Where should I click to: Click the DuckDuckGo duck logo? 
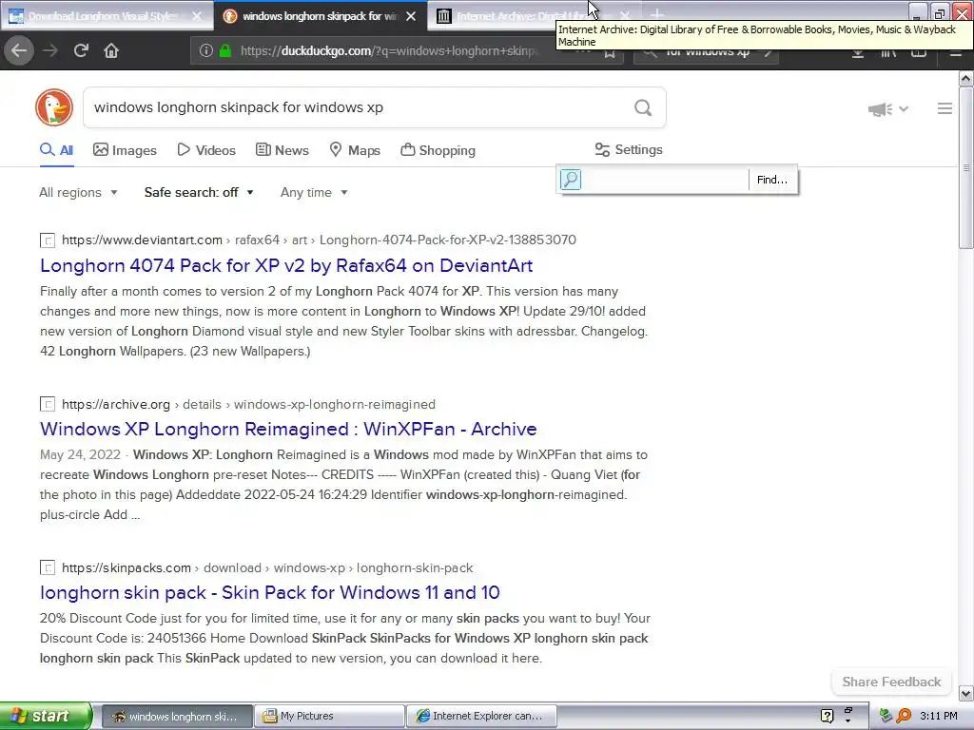[54, 107]
